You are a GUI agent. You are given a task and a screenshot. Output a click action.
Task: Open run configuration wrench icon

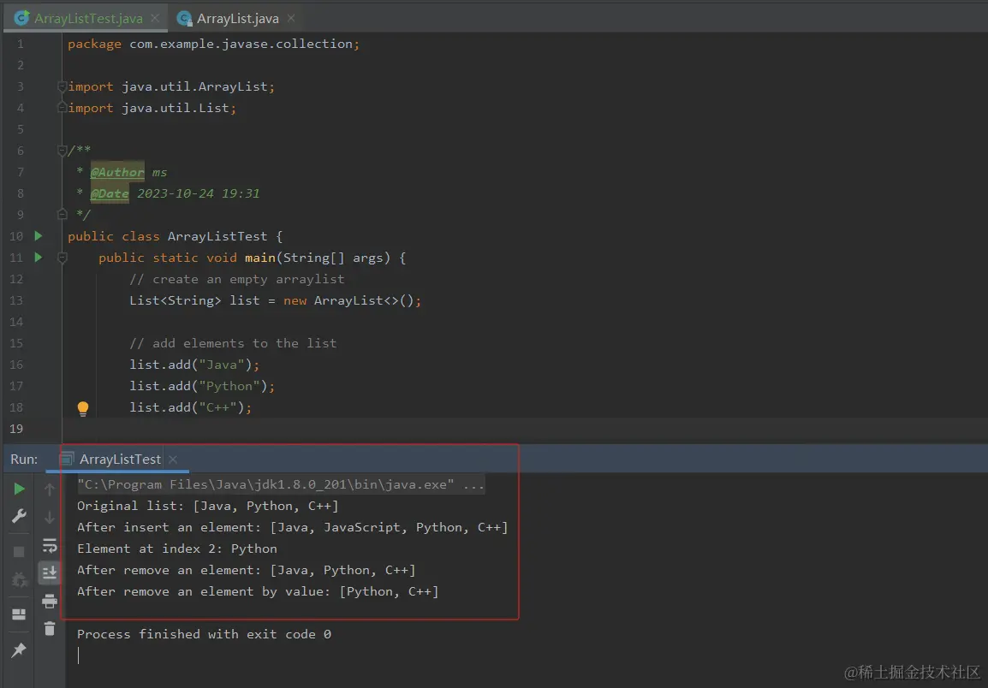pyautogui.click(x=19, y=517)
